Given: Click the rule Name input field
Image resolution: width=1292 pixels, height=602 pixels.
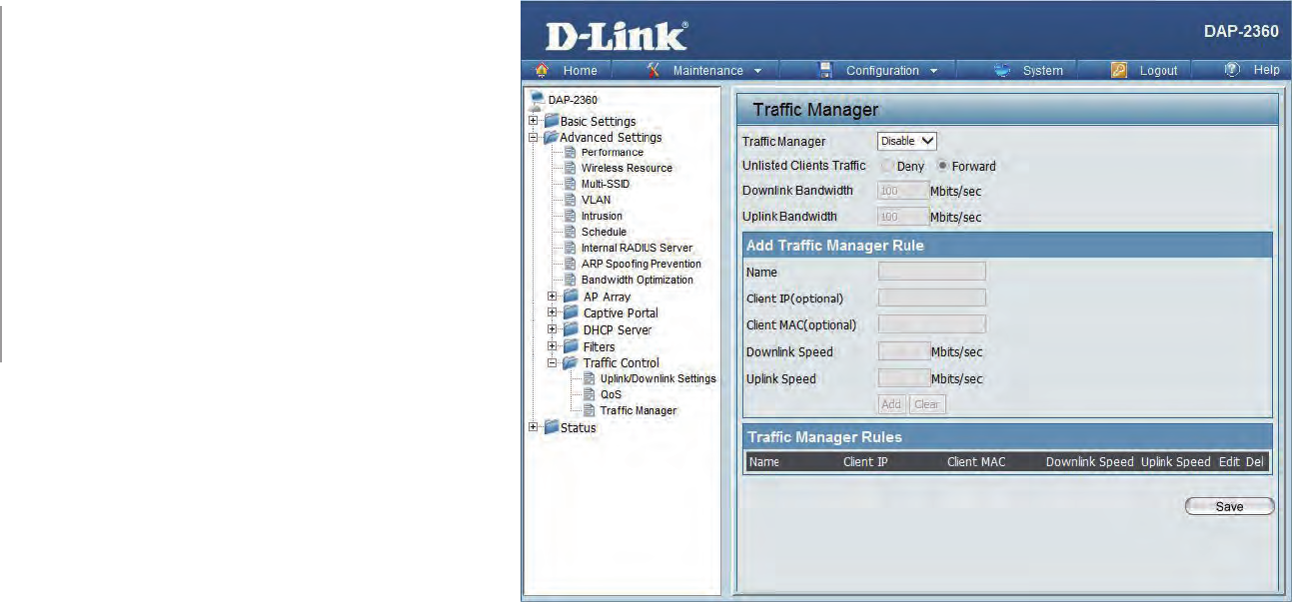Looking at the screenshot, I should click(x=932, y=272).
